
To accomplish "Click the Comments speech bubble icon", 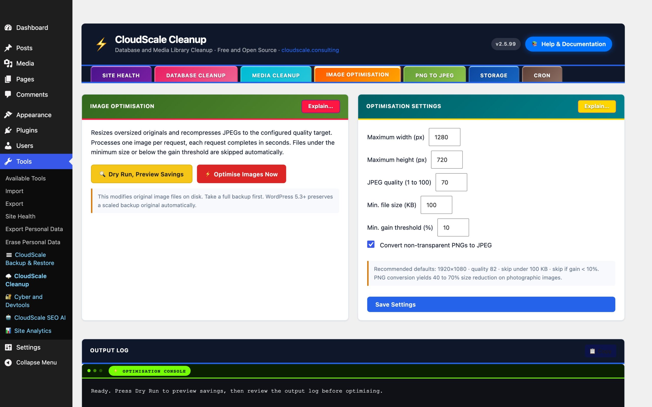I will [x=8, y=94].
